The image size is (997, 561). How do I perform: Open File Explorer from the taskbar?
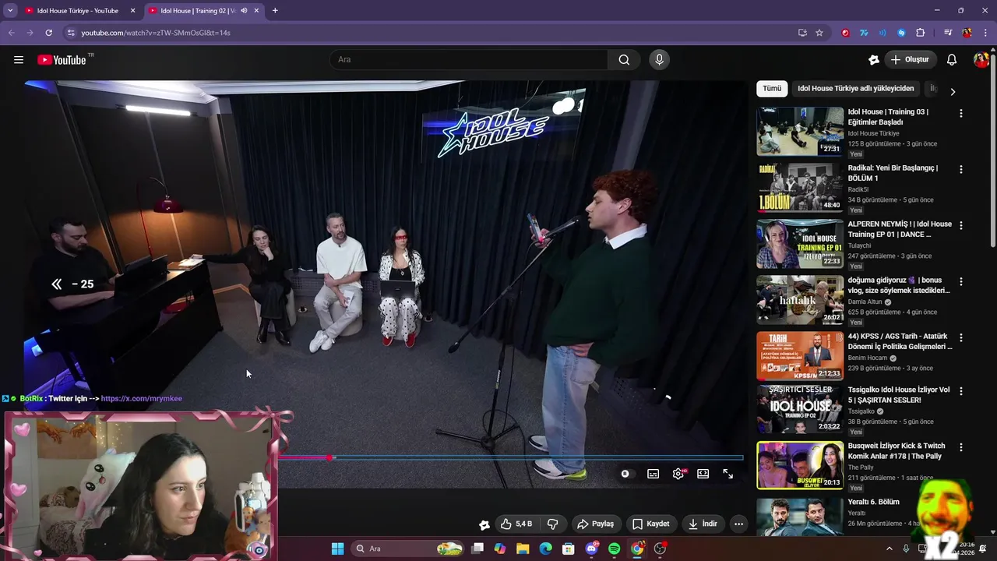tap(523, 549)
